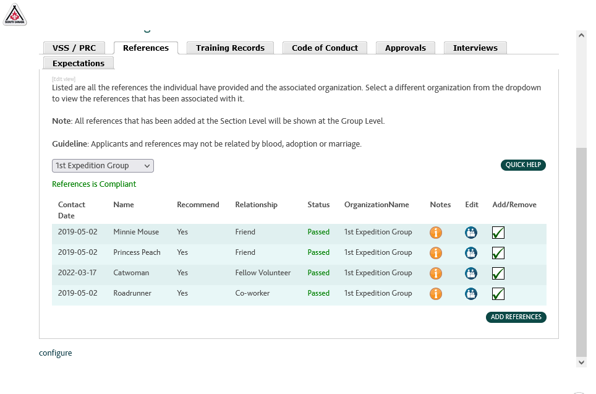Click the Status column header

click(318, 205)
